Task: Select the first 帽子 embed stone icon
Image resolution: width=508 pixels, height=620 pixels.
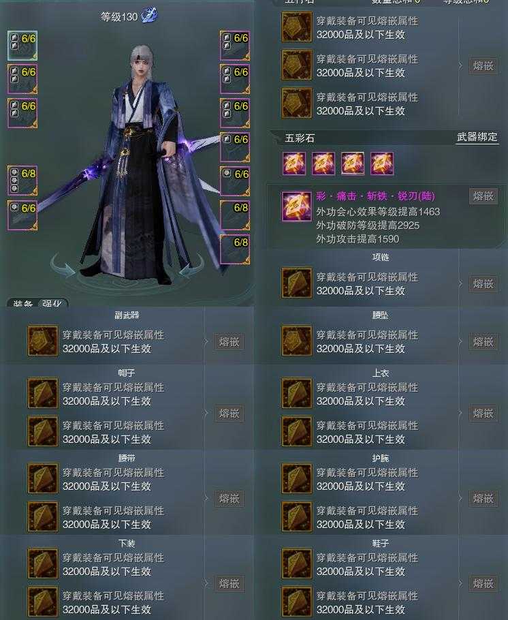Action: point(43,393)
